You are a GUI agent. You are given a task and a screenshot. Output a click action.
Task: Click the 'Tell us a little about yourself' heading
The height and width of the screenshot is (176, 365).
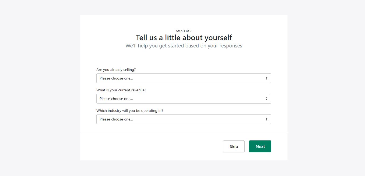click(x=184, y=37)
